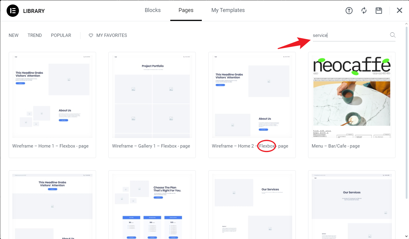The width and height of the screenshot is (409, 239).
Task: Open Wireframe Home 2 Flexbox template thumbnail
Action: pos(252,97)
